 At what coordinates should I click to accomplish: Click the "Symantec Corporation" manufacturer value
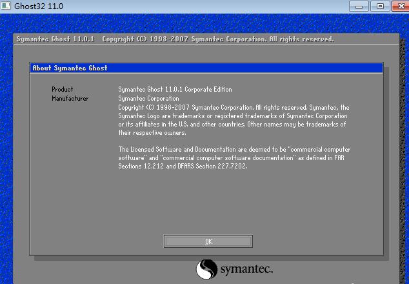point(148,98)
